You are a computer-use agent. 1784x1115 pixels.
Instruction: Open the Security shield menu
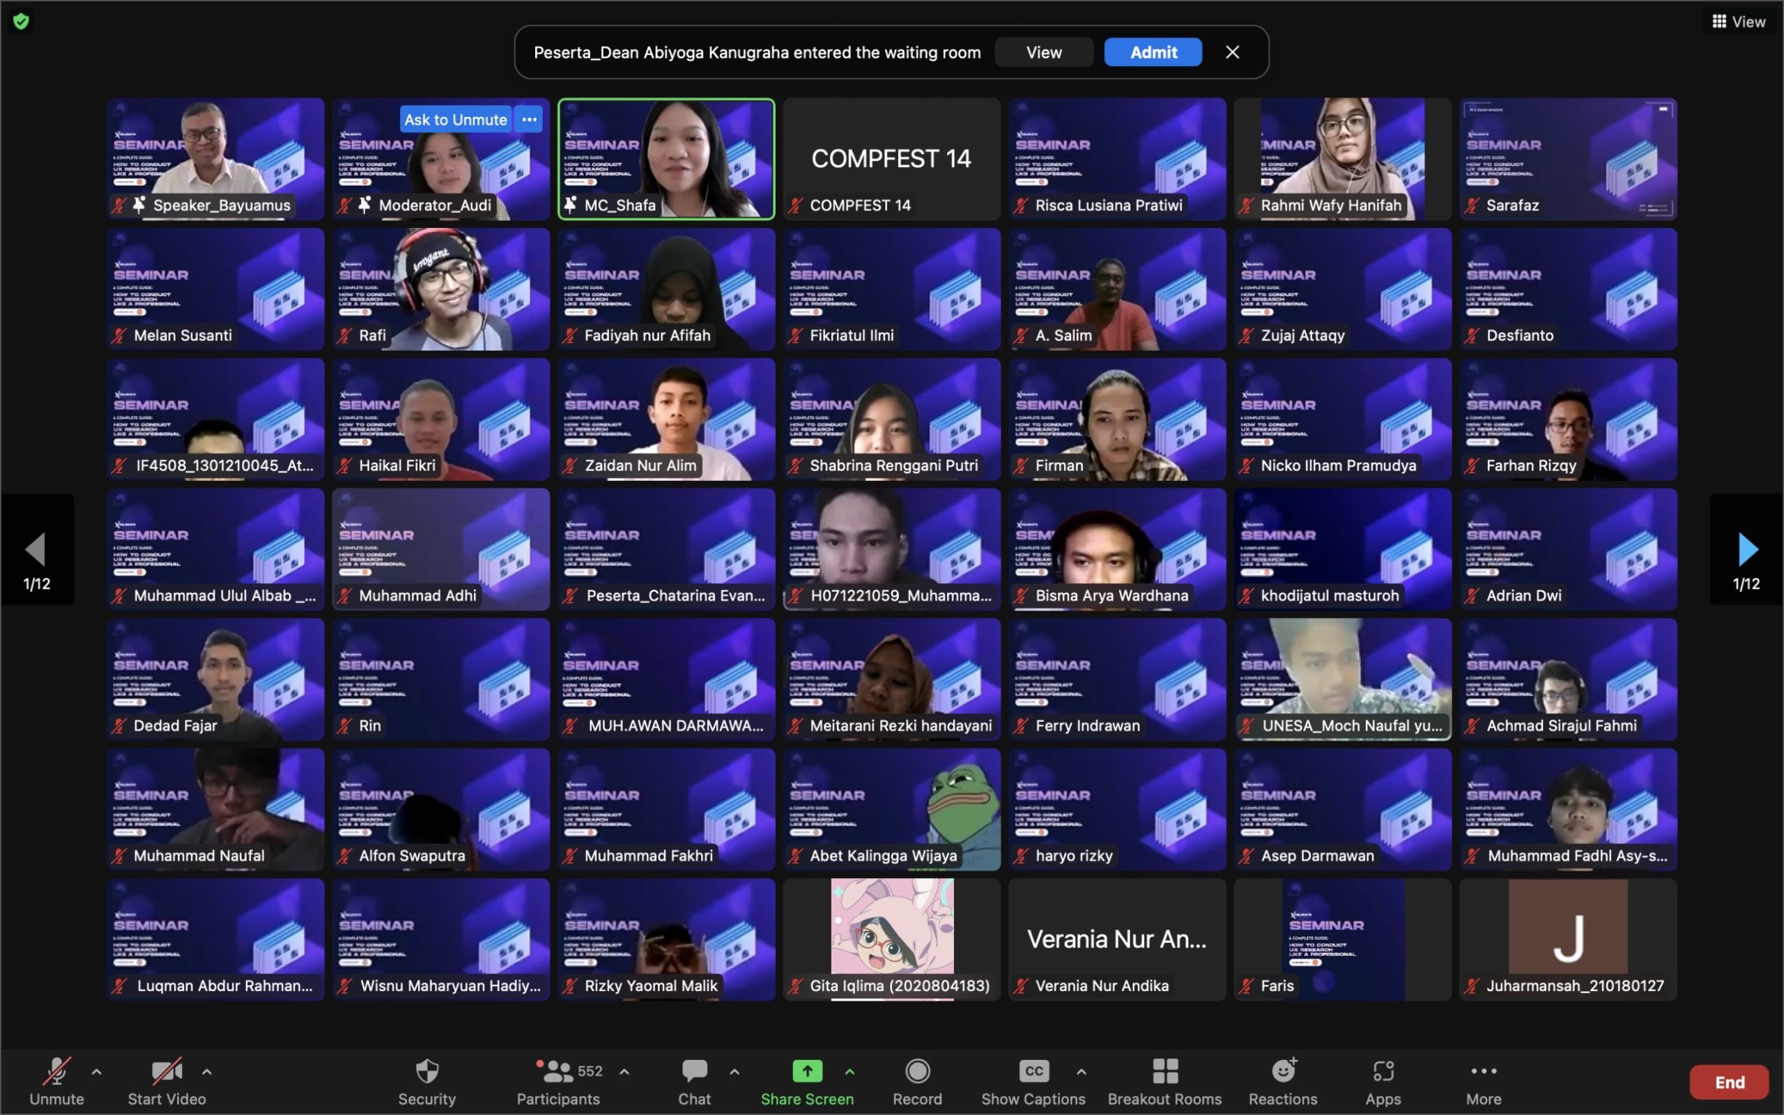coord(426,1081)
